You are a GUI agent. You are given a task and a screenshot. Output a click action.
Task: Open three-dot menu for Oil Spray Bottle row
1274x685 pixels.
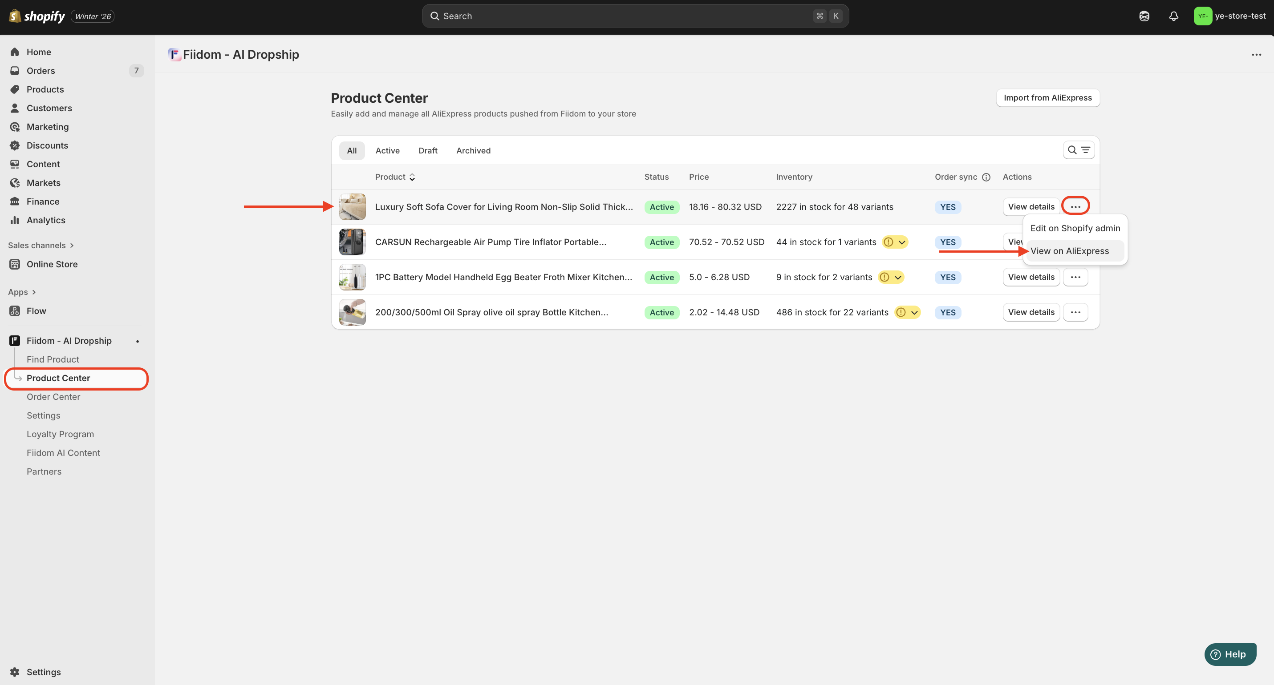(x=1075, y=312)
